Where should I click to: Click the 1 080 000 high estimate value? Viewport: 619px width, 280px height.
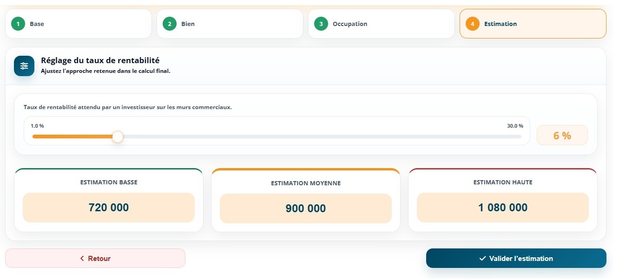point(503,208)
